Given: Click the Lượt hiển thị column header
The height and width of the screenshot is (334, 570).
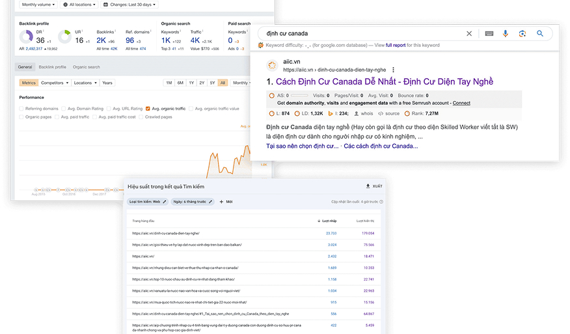Looking at the screenshot, I should pos(365,221).
